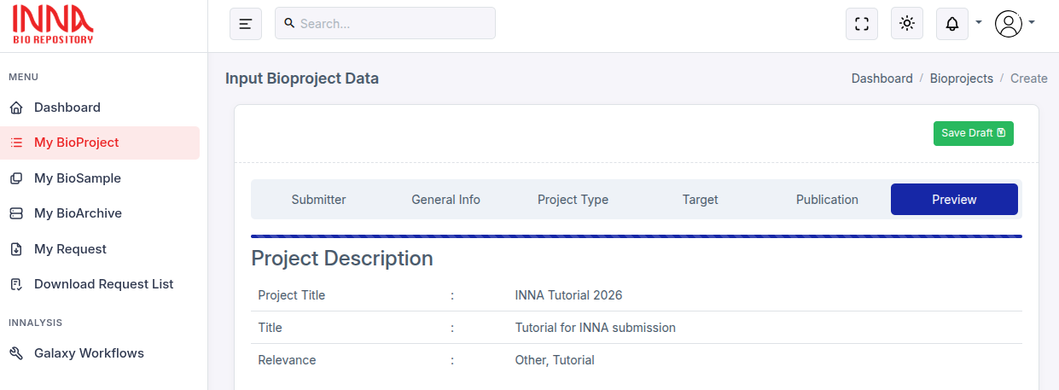Viewport: 1059px width, 390px height.
Task: Click the MENU section header
Action: point(23,77)
